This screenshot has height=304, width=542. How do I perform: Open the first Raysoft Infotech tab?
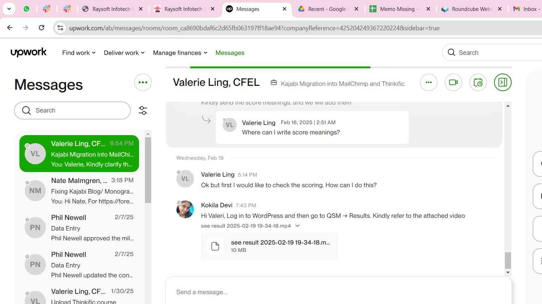click(108, 9)
